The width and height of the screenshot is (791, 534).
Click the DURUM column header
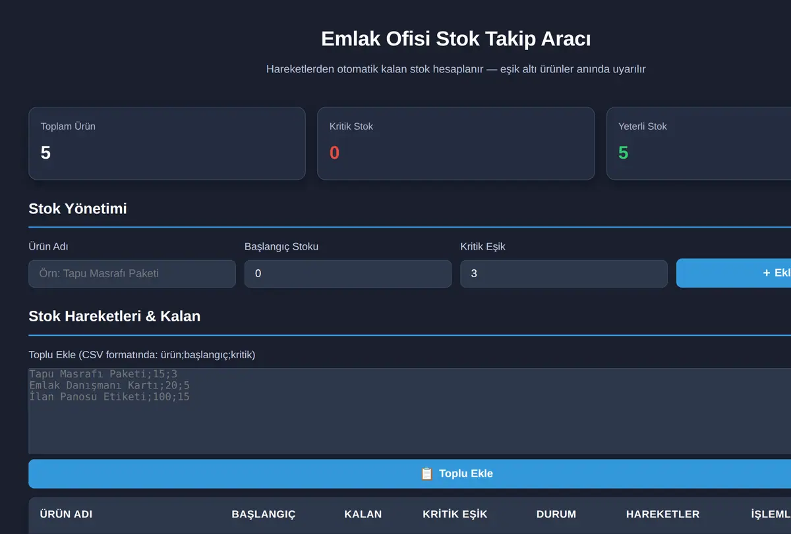556,514
